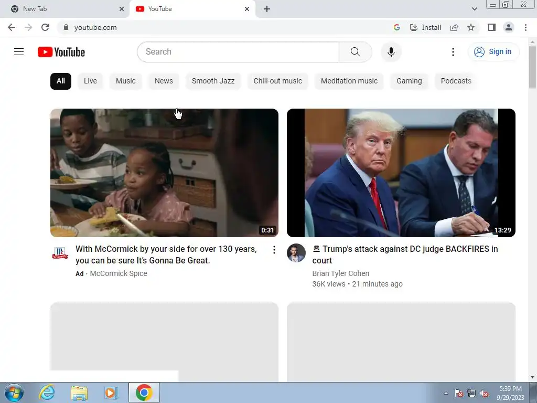Bookmark this page with star icon
The height and width of the screenshot is (403, 537).
(x=471, y=27)
